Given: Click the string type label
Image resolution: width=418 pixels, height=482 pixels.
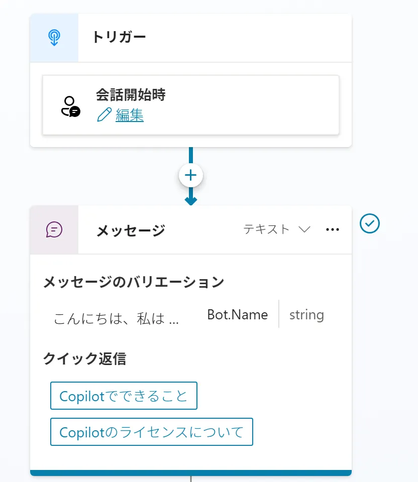Looking at the screenshot, I should (306, 315).
